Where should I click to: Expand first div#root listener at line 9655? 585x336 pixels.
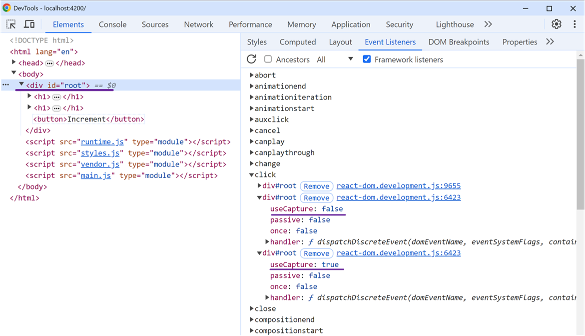(x=259, y=185)
